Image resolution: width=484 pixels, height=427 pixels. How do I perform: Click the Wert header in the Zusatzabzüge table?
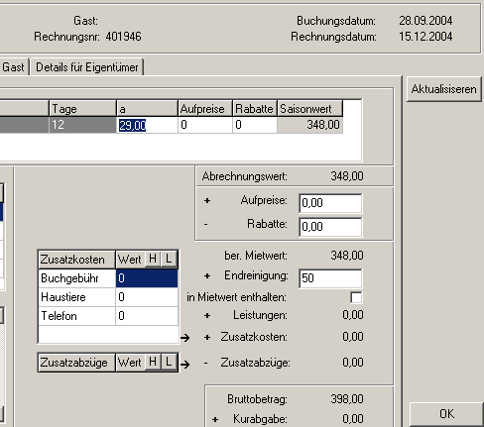pyautogui.click(x=130, y=363)
